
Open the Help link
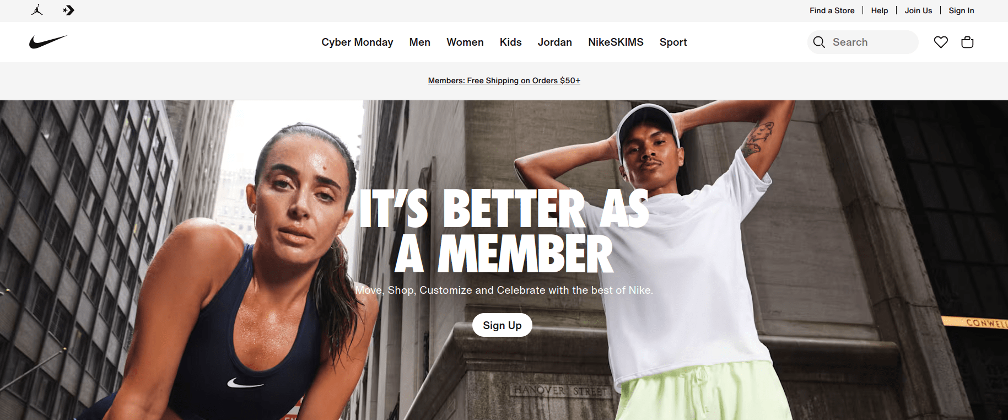pyautogui.click(x=880, y=10)
